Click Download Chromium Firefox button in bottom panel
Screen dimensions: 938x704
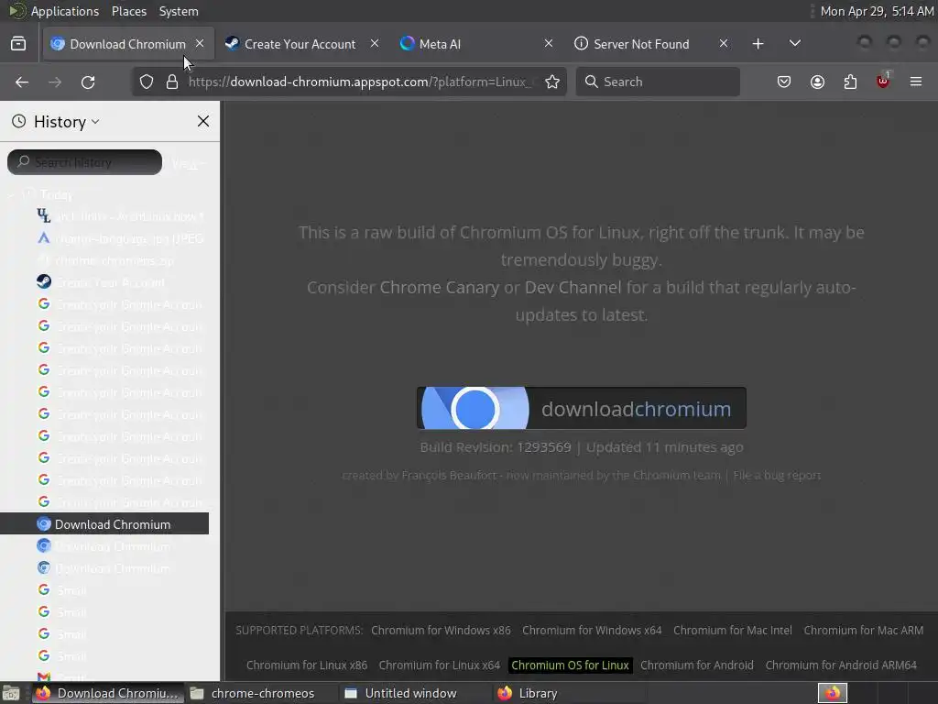click(x=106, y=693)
